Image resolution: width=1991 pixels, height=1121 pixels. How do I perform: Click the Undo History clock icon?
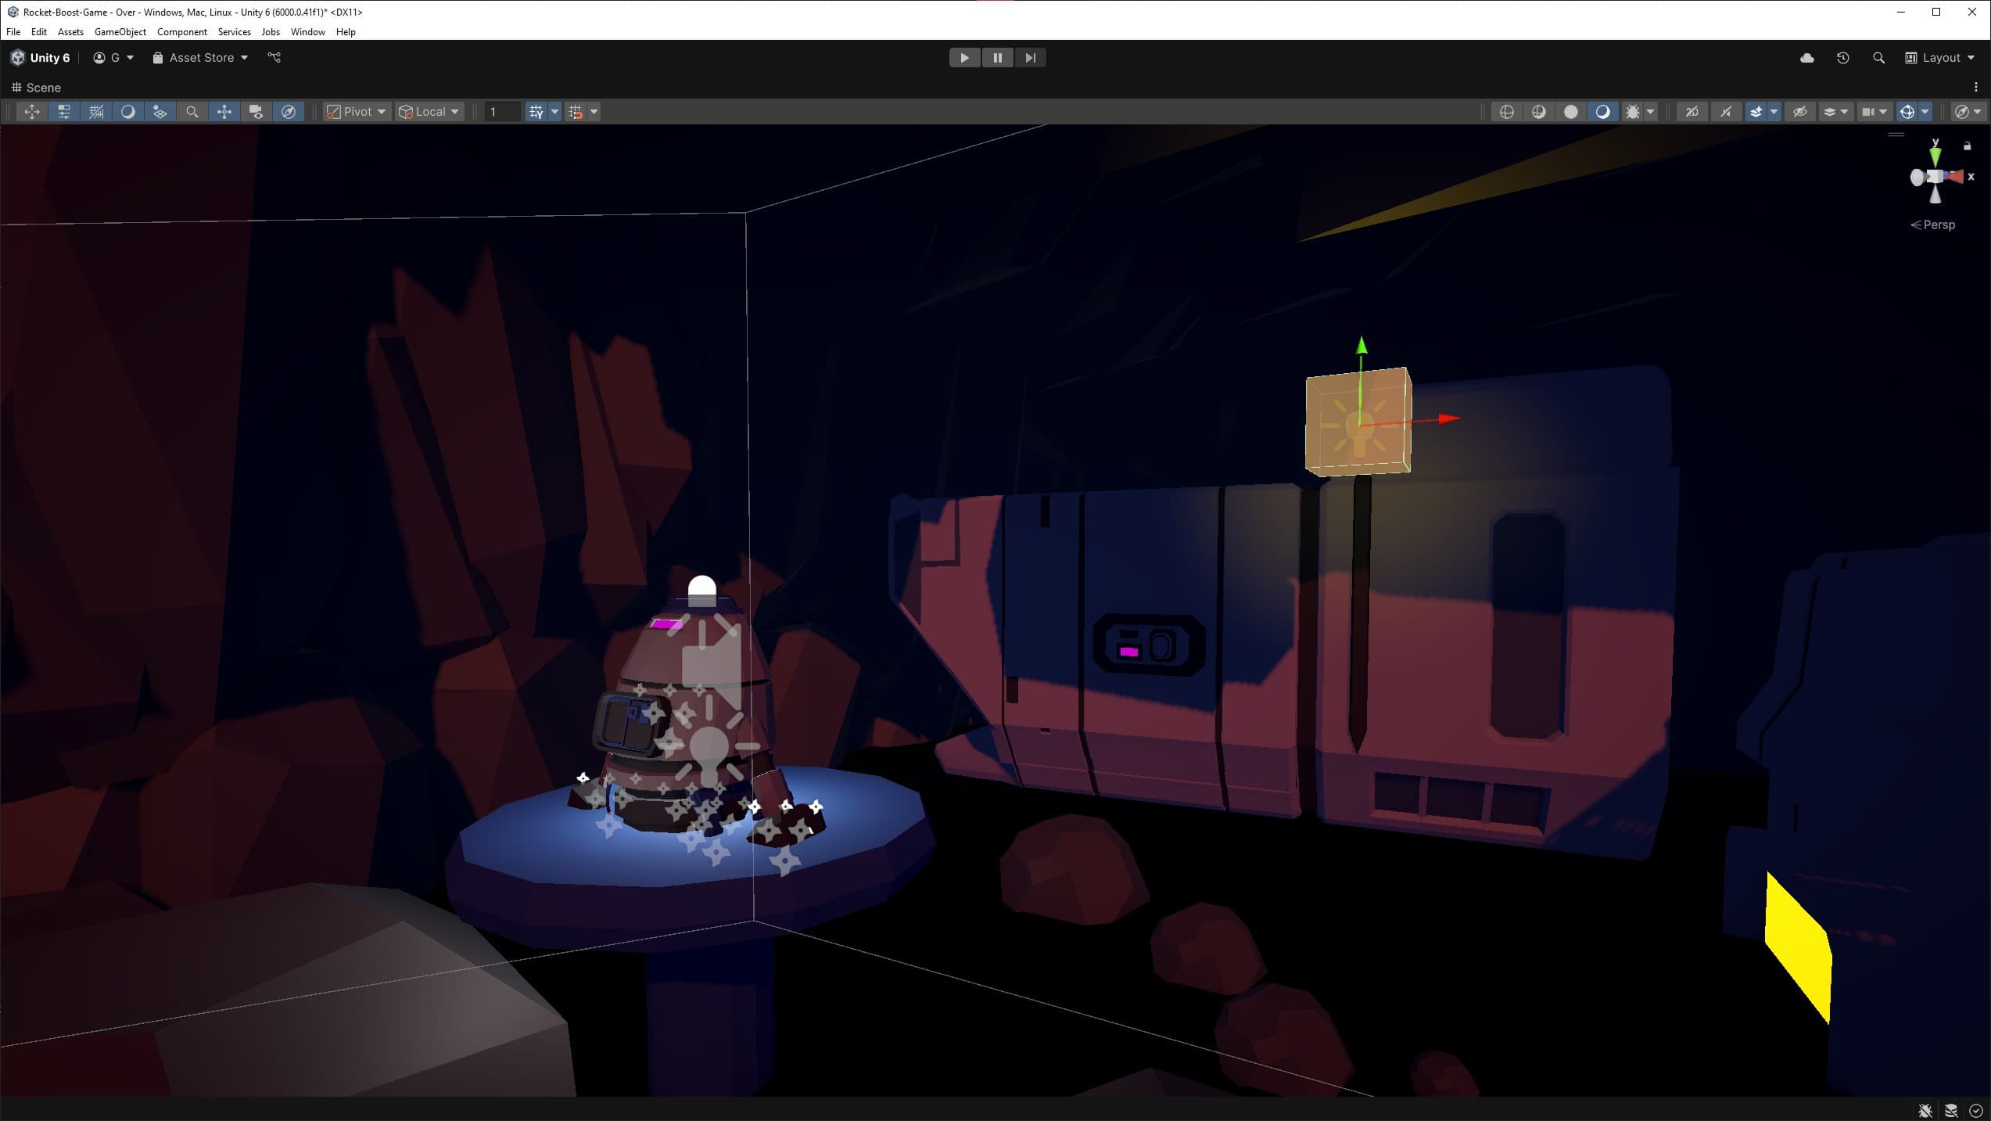[1842, 58]
